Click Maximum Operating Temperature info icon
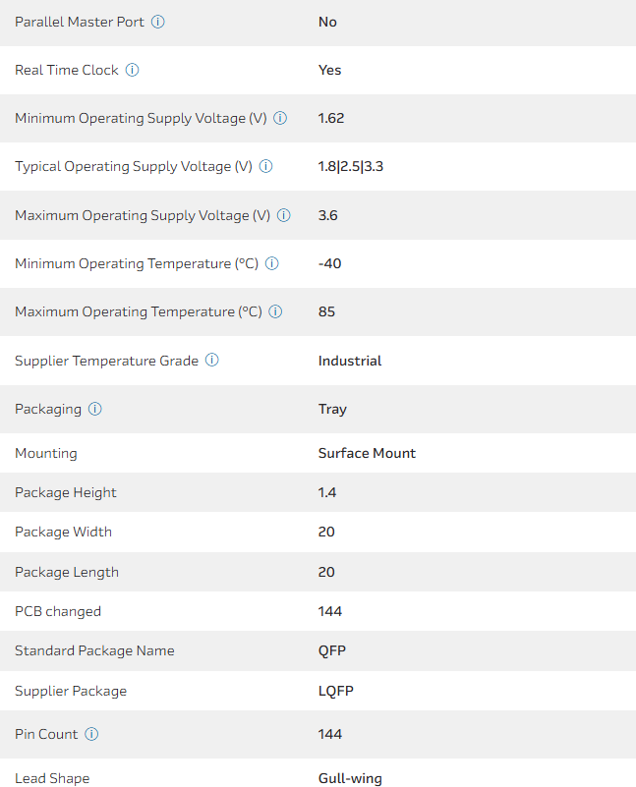 click(275, 311)
